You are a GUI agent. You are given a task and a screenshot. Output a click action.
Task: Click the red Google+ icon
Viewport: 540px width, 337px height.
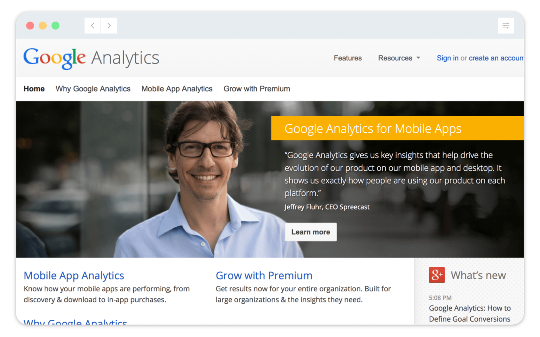[x=437, y=275]
